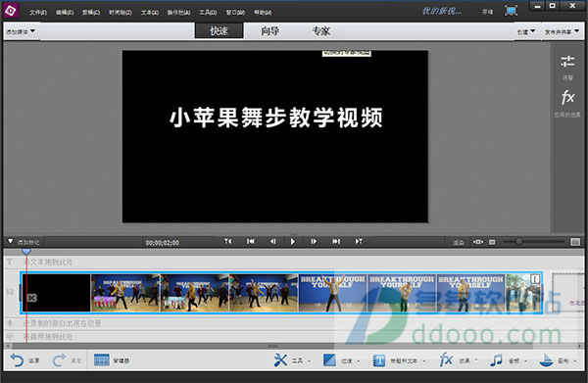Open the Applied Effects fx panel
Image resolution: width=588 pixels, height=383 pixels.
tap(567, 97)
